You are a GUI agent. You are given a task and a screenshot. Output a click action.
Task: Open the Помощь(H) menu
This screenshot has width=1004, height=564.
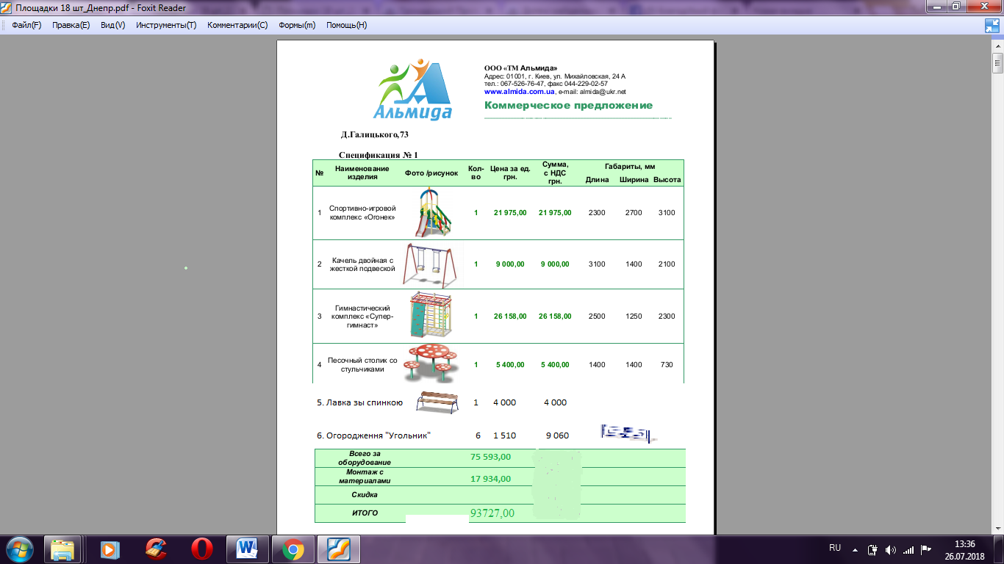coord(346,25)
